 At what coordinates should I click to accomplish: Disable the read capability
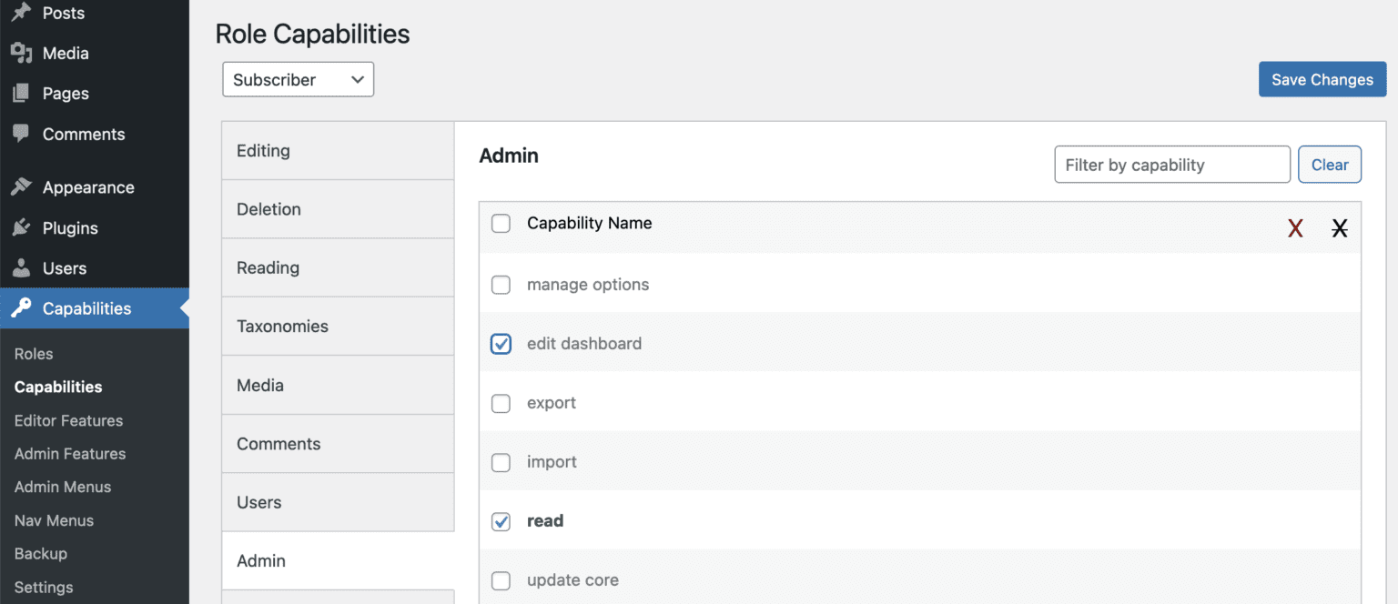pos(501,521)
